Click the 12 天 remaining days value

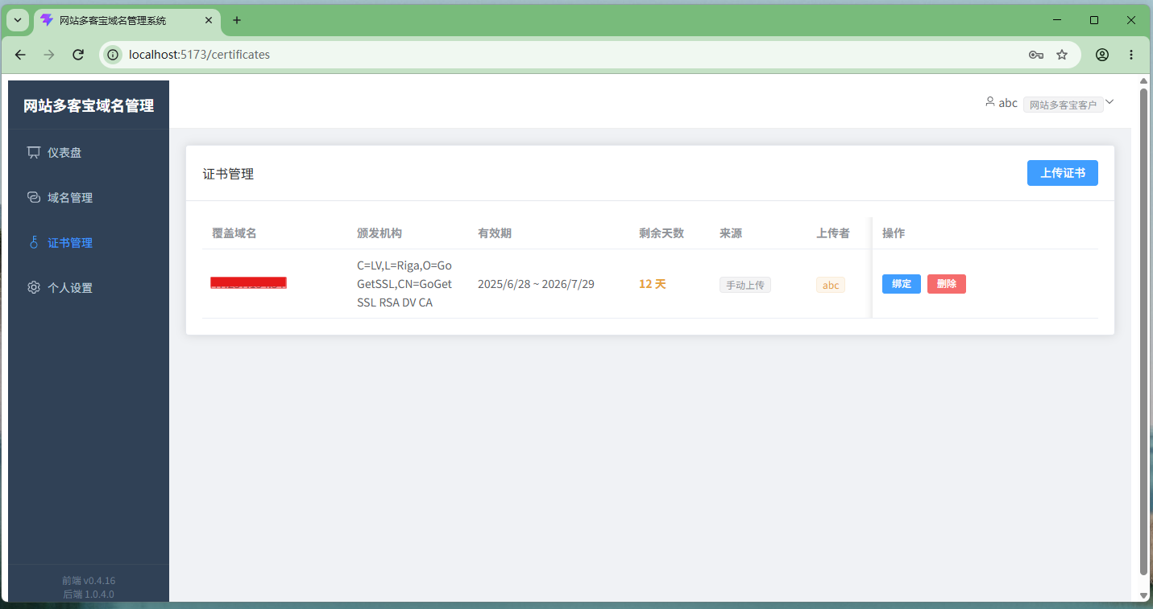click(653, 284)
